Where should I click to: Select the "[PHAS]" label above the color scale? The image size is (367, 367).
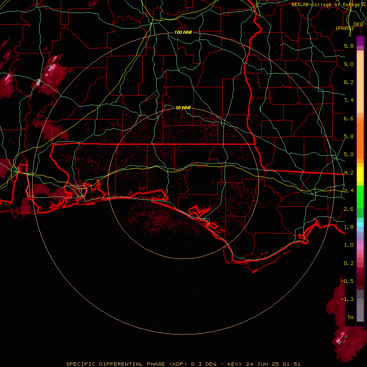pyautogui.click(x=345, y=28)
